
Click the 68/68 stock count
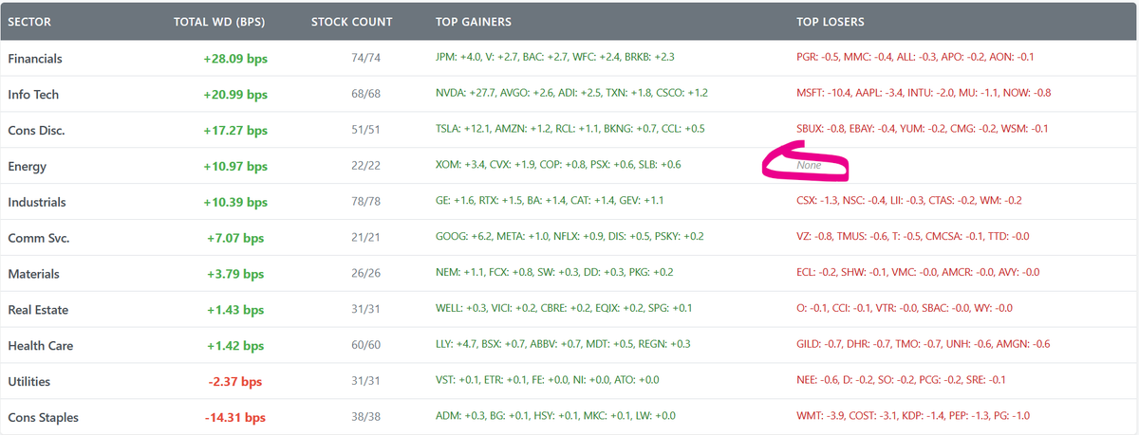point(365,94)
